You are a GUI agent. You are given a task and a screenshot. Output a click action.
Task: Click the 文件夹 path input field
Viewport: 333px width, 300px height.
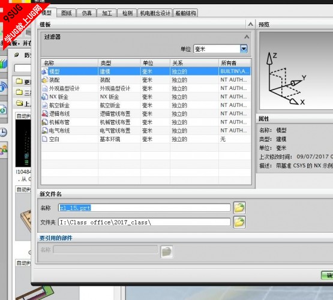coord(145,222)
